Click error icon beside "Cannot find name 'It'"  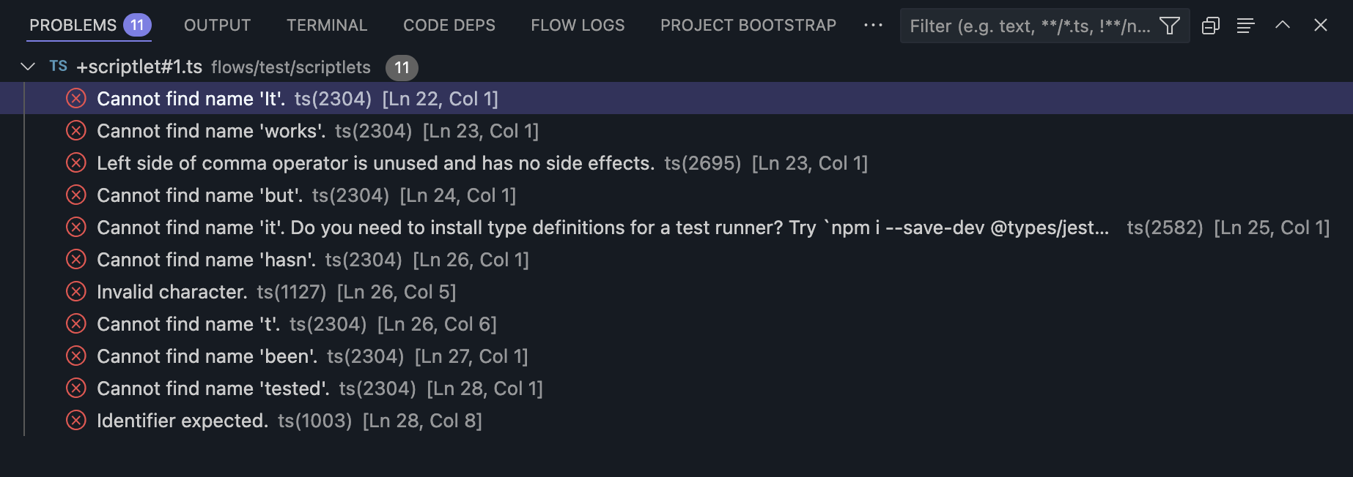[76, 99]
